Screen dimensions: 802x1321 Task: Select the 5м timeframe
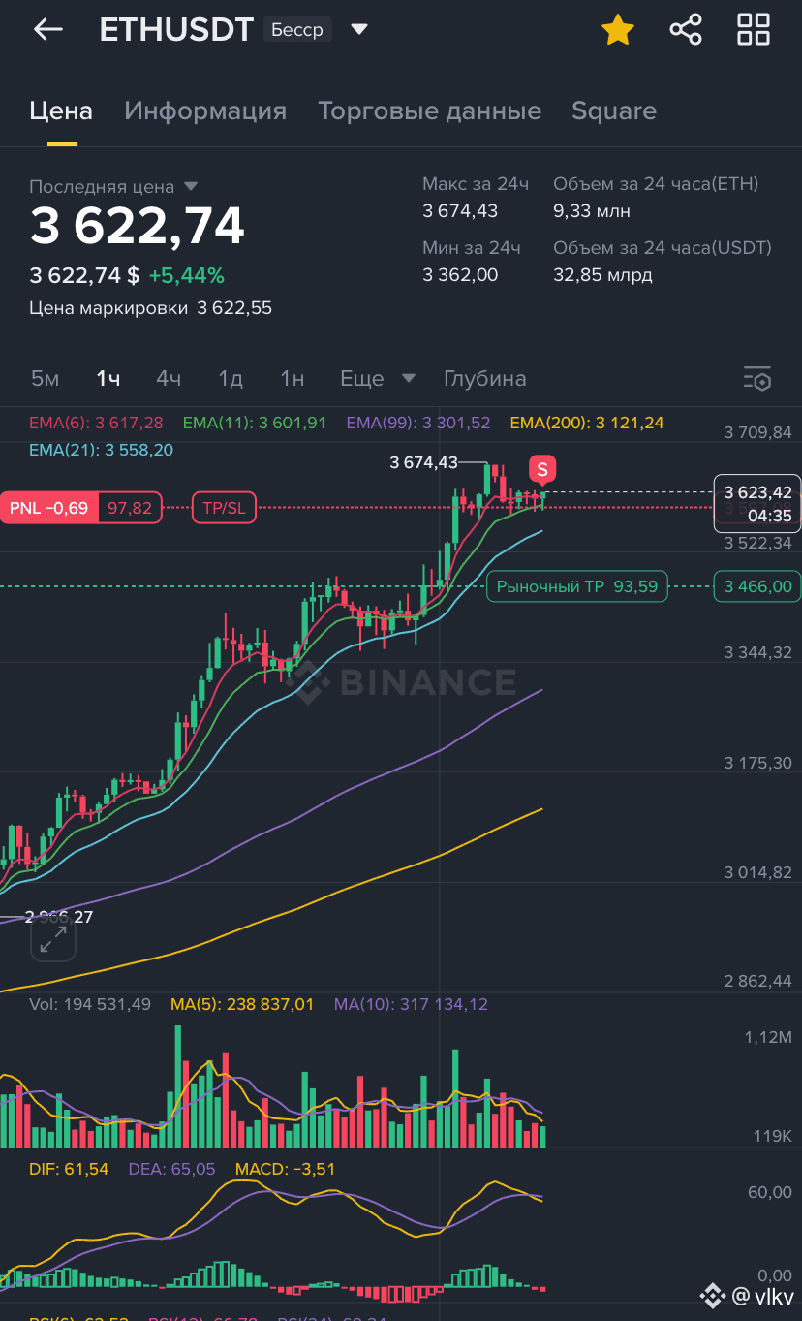pos(45,378)
